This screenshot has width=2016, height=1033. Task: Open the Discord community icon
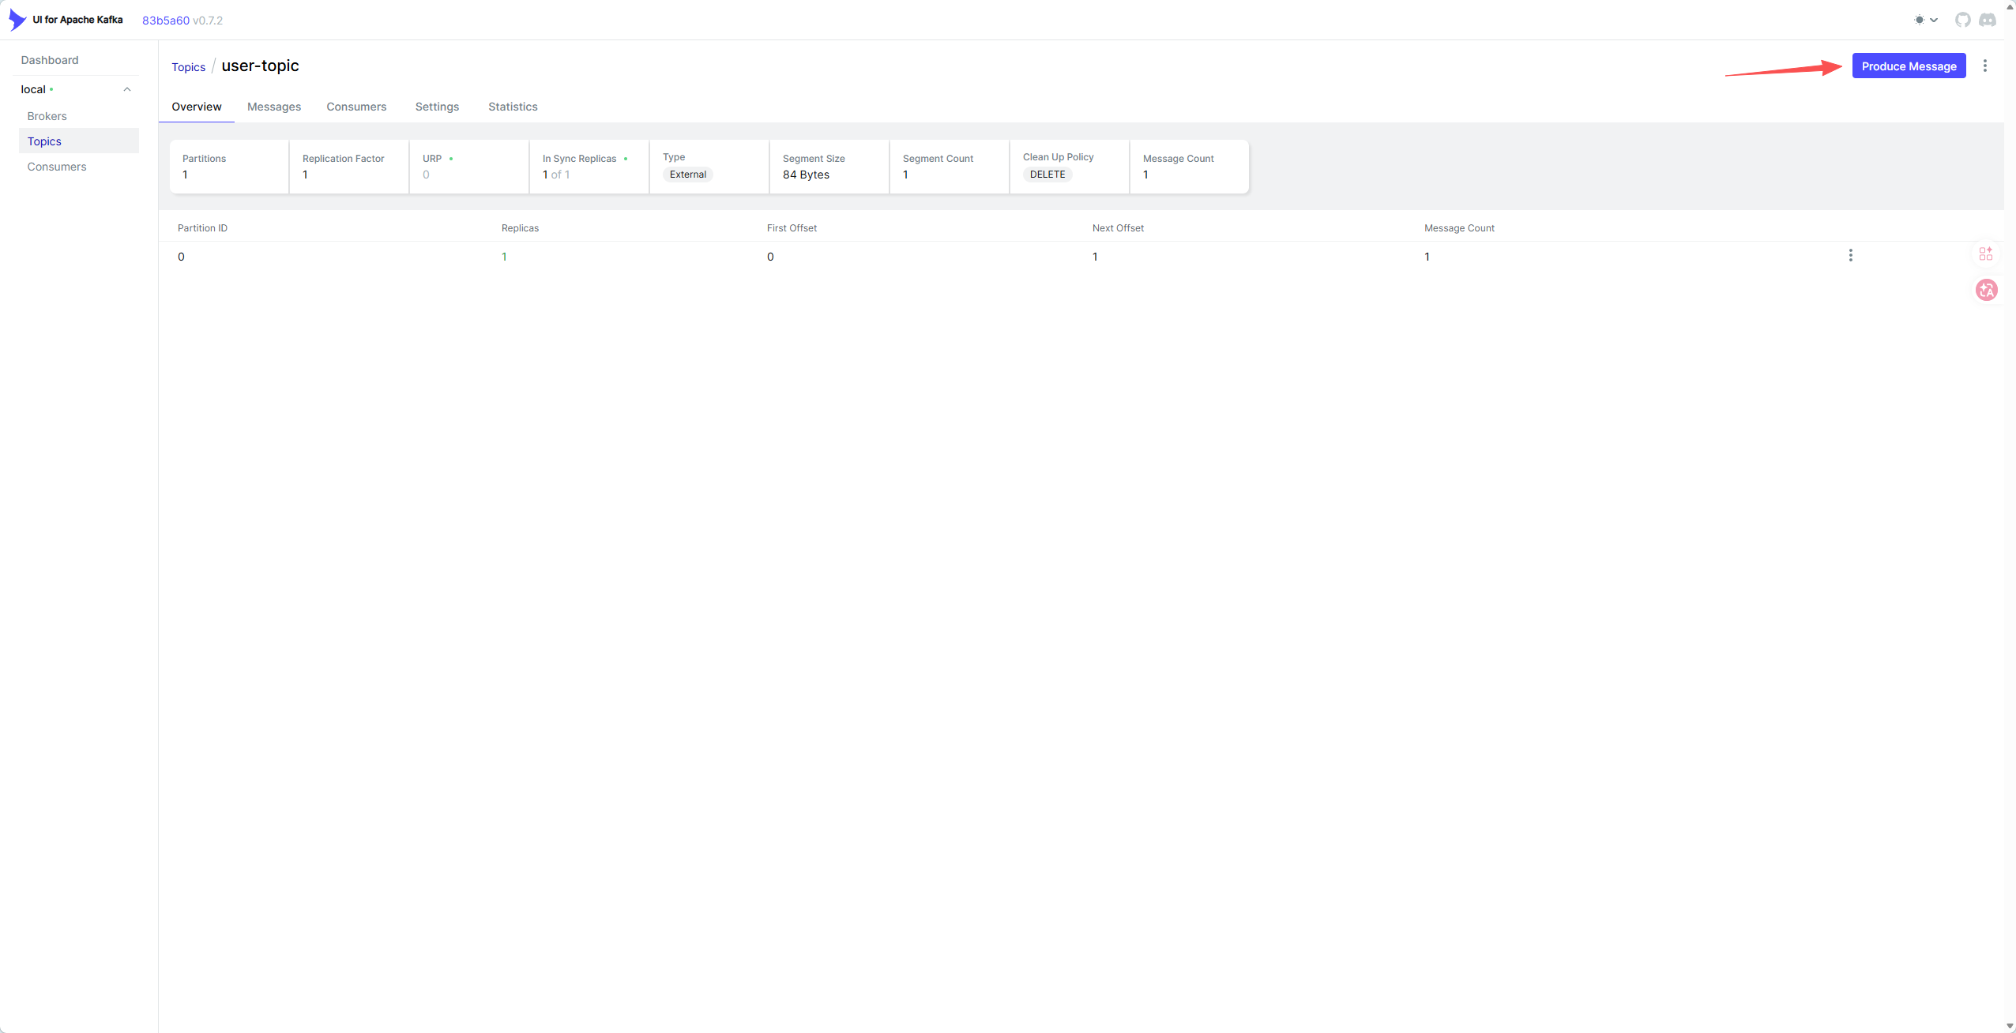click(x=1987, y=20)
